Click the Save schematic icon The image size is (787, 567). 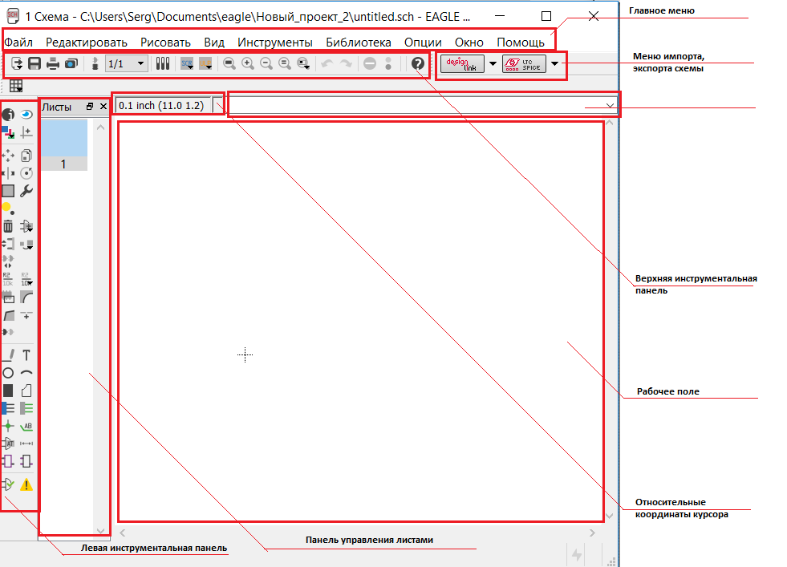click(34, 63)
